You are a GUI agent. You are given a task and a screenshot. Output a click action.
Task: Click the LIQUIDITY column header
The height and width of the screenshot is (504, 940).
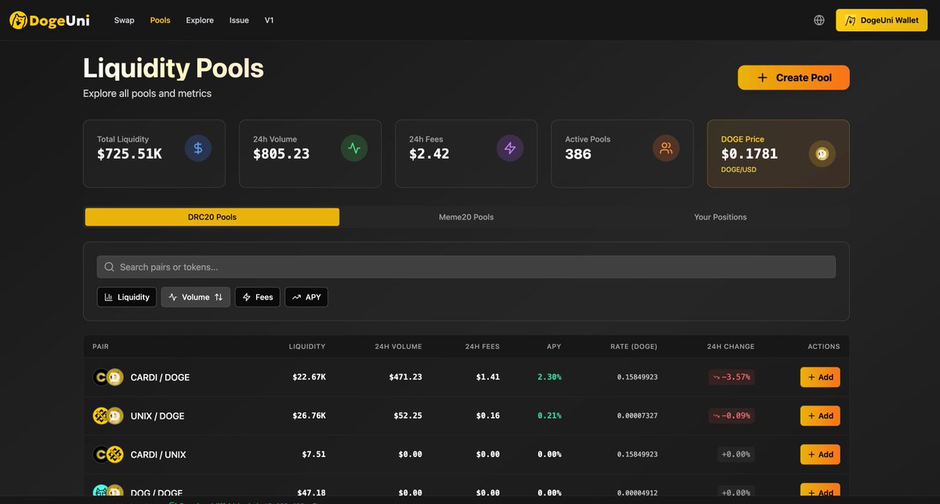click(x=307, y=347)
